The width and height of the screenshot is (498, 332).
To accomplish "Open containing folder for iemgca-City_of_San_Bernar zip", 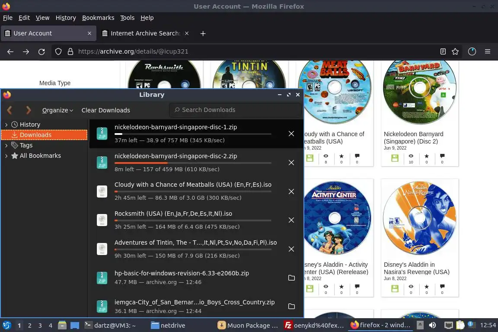I will coord(291,306).
